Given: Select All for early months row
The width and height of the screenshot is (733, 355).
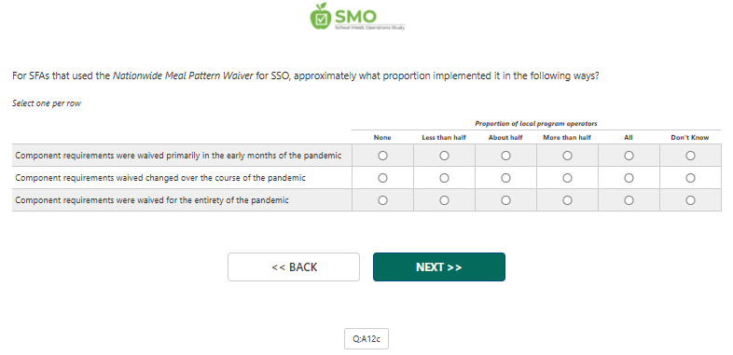Looking at the screenshot, I should click(x=629, y=156).
